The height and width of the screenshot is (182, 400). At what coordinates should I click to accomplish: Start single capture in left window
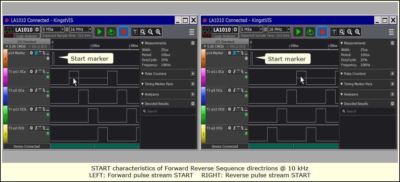99,32
